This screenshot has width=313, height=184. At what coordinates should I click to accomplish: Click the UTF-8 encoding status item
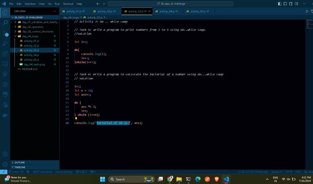pyautogui.click(x=288, y=171)
